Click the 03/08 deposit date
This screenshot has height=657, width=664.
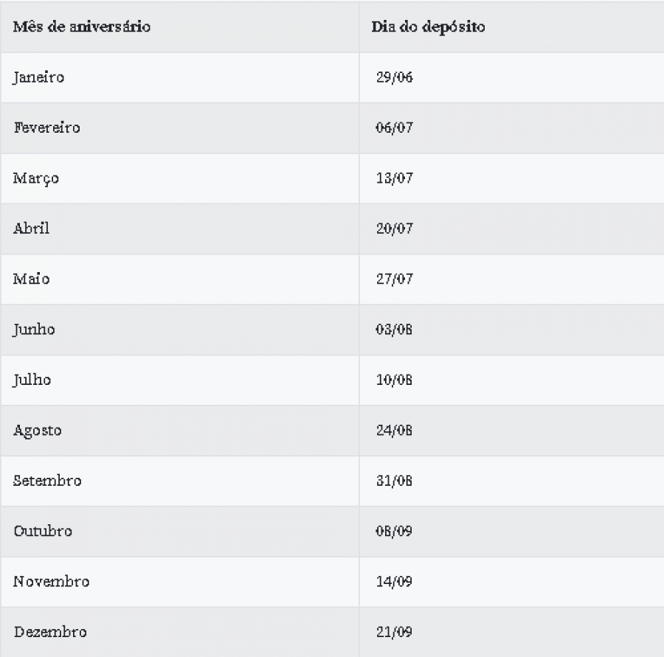(x=394, y=329)
